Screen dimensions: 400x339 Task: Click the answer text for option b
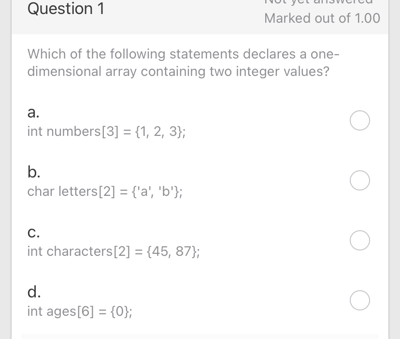105,191
